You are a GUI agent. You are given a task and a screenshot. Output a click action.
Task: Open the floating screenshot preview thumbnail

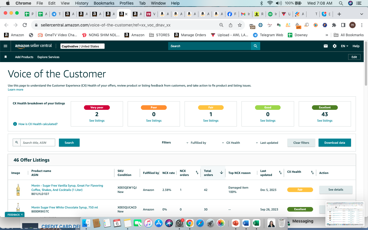345,214
